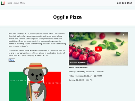Click the pizza slice held by the koala
Screen dimensions: 135x101
tap(36, 95)
